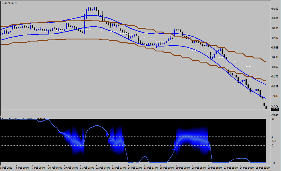Click the 80.35 price scale label

275,87
